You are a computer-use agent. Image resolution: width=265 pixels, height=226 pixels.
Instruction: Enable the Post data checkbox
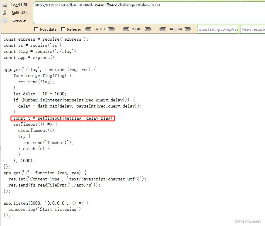pos(36,29)
